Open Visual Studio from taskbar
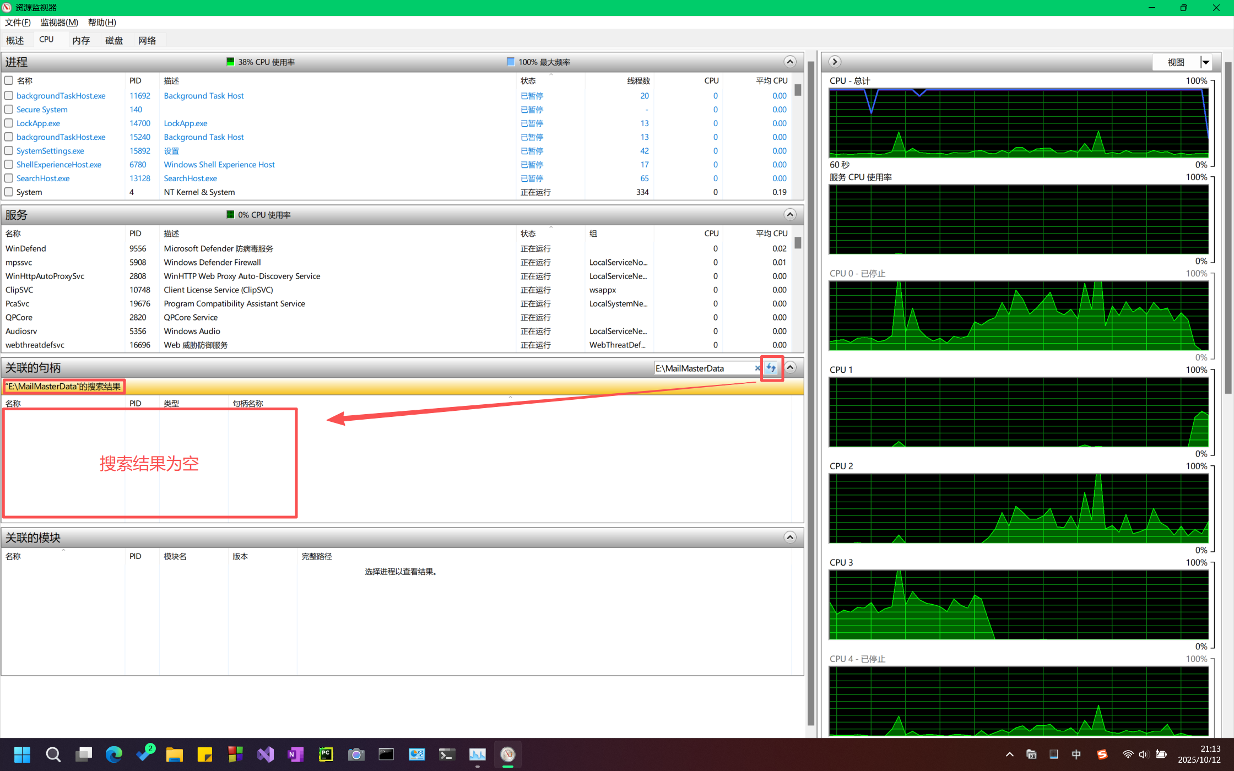 pos(266,754)
